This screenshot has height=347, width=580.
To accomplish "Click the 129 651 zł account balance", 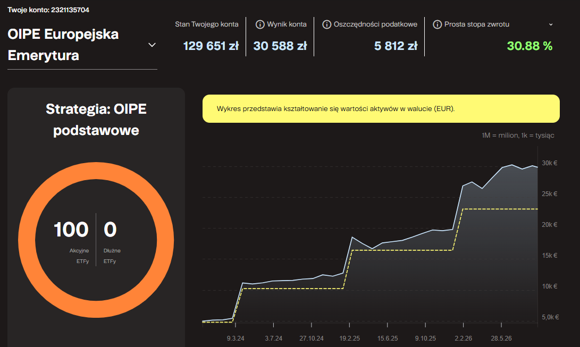I will [x=211, y=46].
